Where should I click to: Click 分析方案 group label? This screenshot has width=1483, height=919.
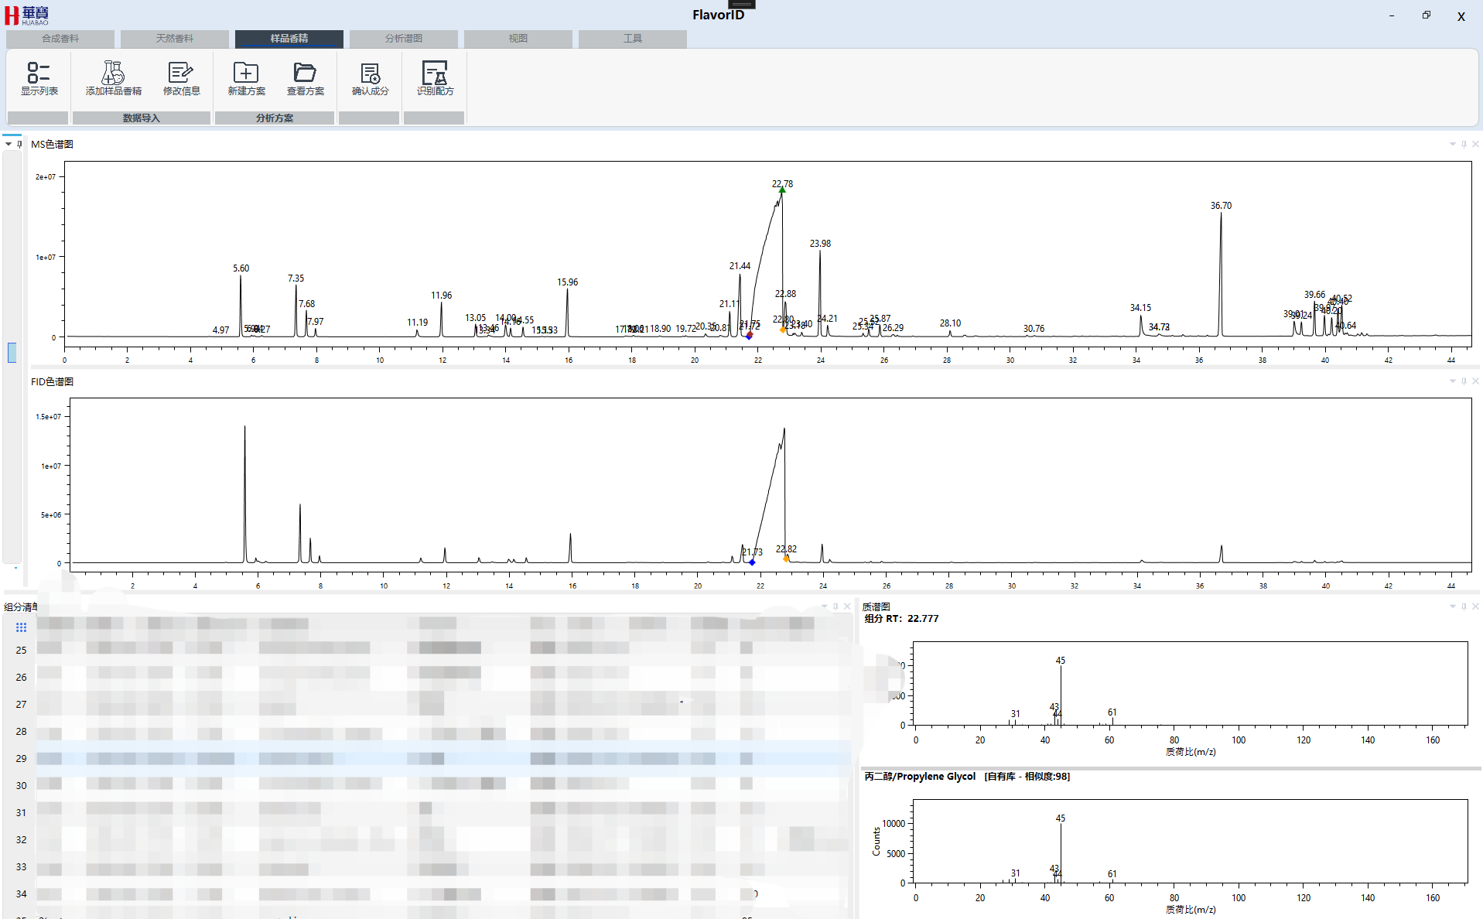(275, 118)
